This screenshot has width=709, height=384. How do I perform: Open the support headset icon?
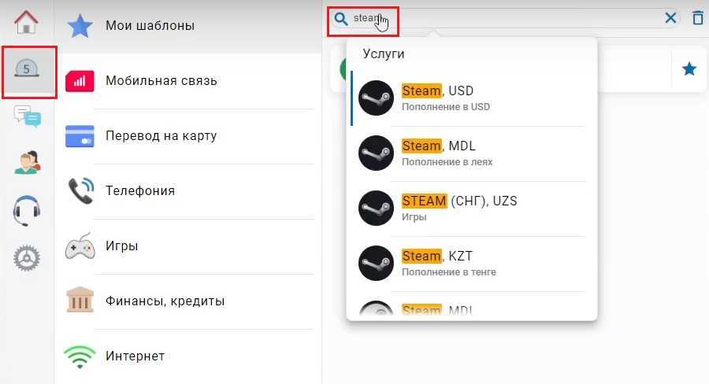coord(26,210)
